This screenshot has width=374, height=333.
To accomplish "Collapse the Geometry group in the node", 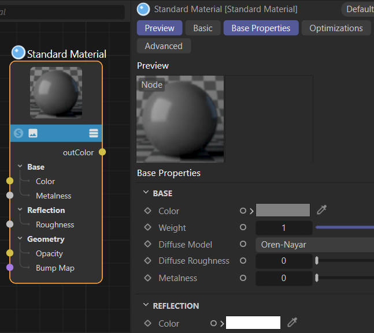I will click(x=20, y=239).
